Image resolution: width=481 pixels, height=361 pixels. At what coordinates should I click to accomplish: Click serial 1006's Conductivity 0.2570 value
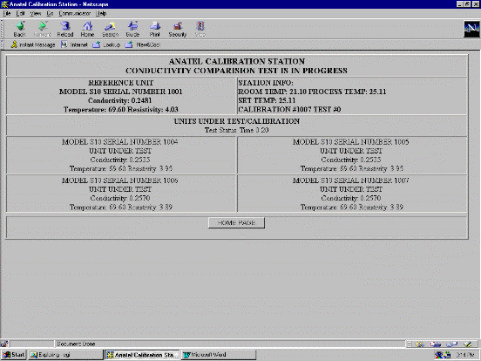pos(120,198)
